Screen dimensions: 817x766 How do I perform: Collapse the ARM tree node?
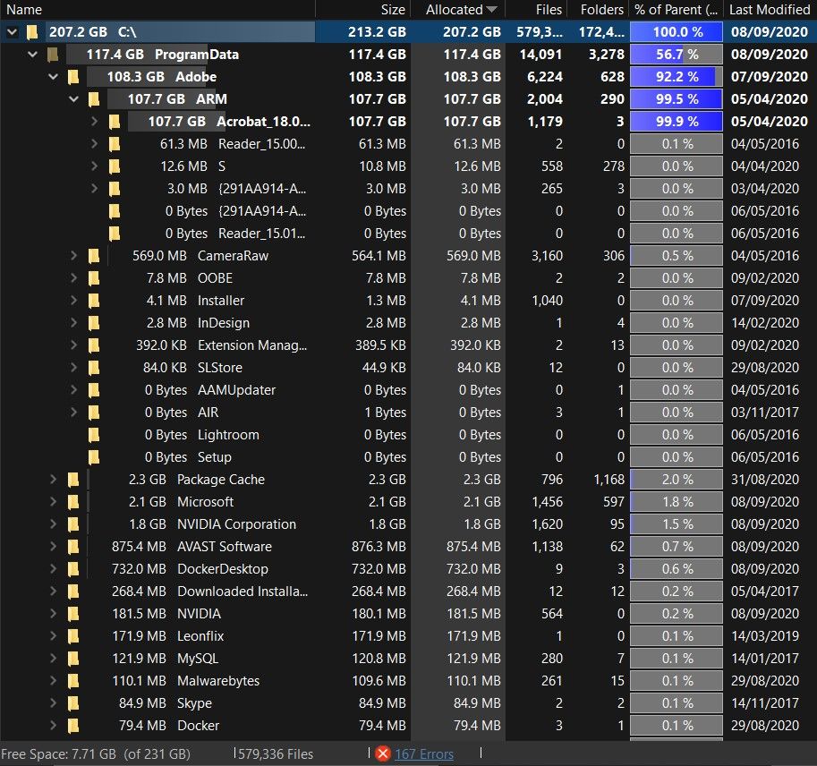tap(73, 99)
